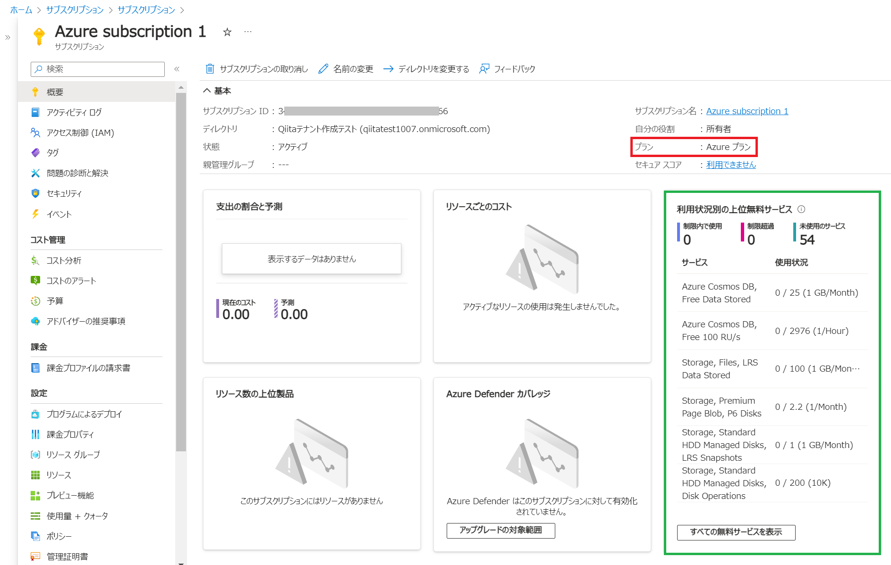The image size is (891, 565).
Task: Click the 予算 icon
Action: [x=35, y=301]
